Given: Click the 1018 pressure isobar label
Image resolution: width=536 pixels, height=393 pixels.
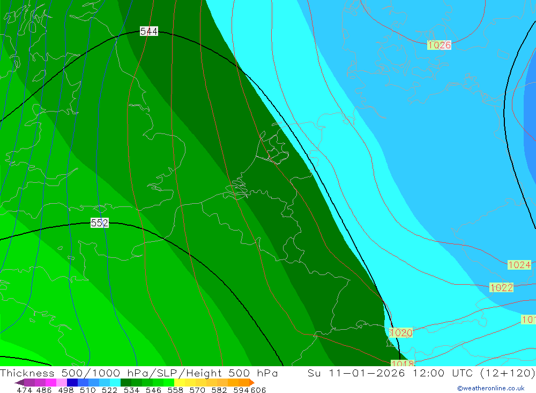Looking at the screenshot, I should pos(403,363).
